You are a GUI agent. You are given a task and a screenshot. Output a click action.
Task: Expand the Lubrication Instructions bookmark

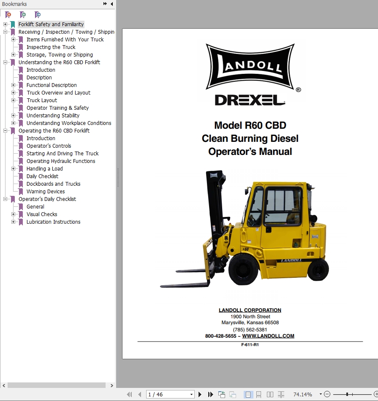pos(14,222)
